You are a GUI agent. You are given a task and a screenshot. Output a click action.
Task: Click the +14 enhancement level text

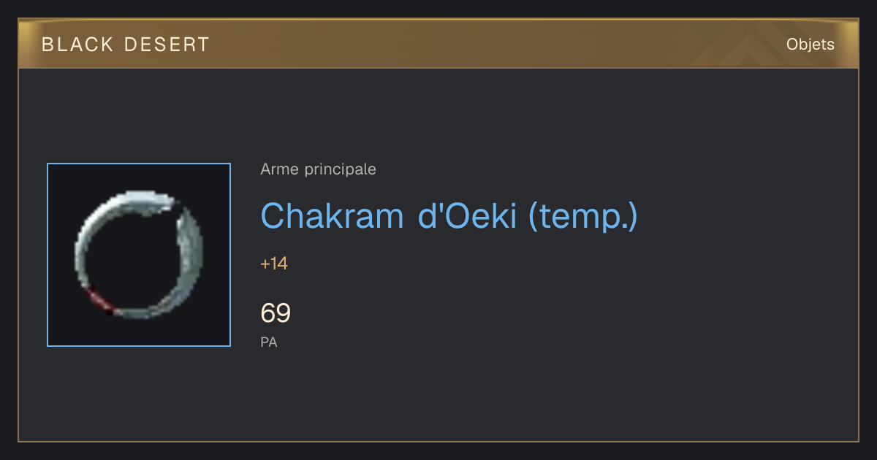click(x=274, y=264)
